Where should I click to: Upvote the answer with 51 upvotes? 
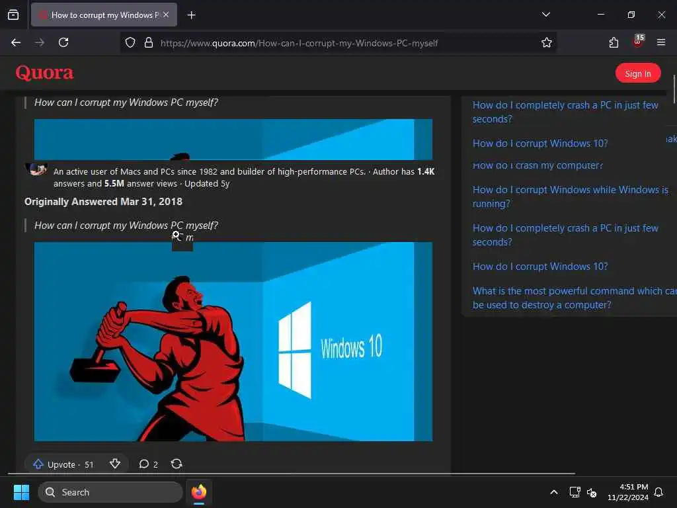click(63, 464)
